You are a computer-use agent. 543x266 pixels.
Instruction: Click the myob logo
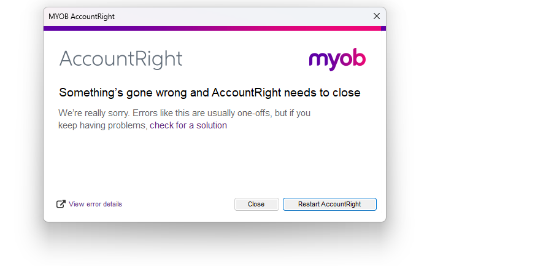(x=337, y=60)
